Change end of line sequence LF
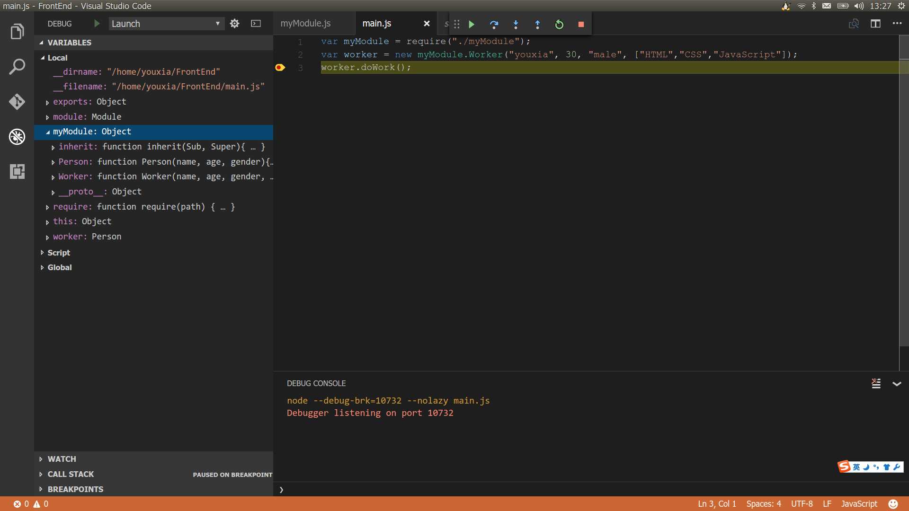The width and height of the screenshot is (909, 511). (827, 504)
